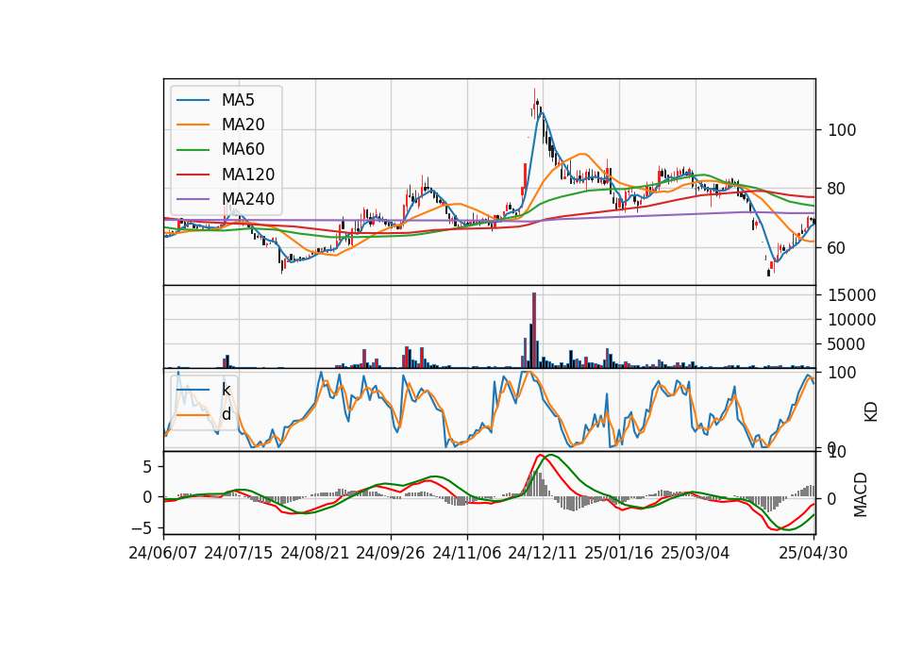Click the 24/09/26 date tick label
This screenshot has width=906, height=651.
coord(391,553)
